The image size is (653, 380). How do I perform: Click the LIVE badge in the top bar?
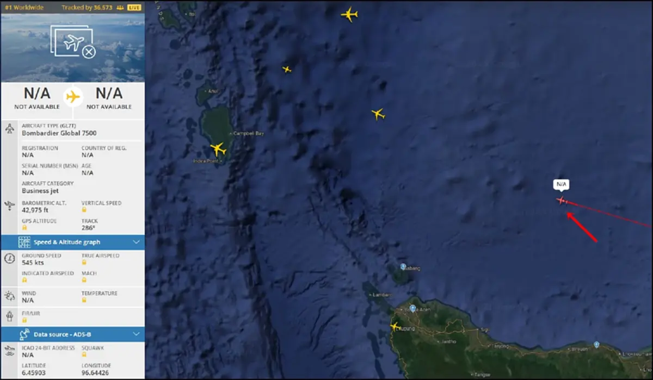(x=134, y=8)
